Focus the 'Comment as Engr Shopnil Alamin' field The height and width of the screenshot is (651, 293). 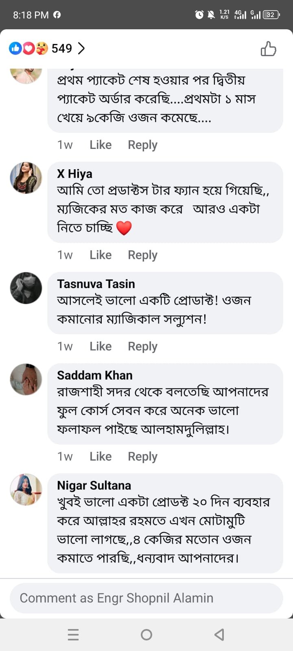(x=146, y=598)
